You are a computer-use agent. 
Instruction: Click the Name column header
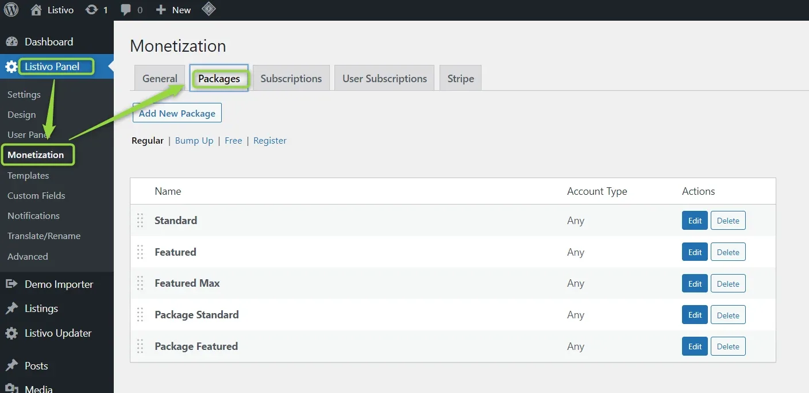[x=168, y=191]
